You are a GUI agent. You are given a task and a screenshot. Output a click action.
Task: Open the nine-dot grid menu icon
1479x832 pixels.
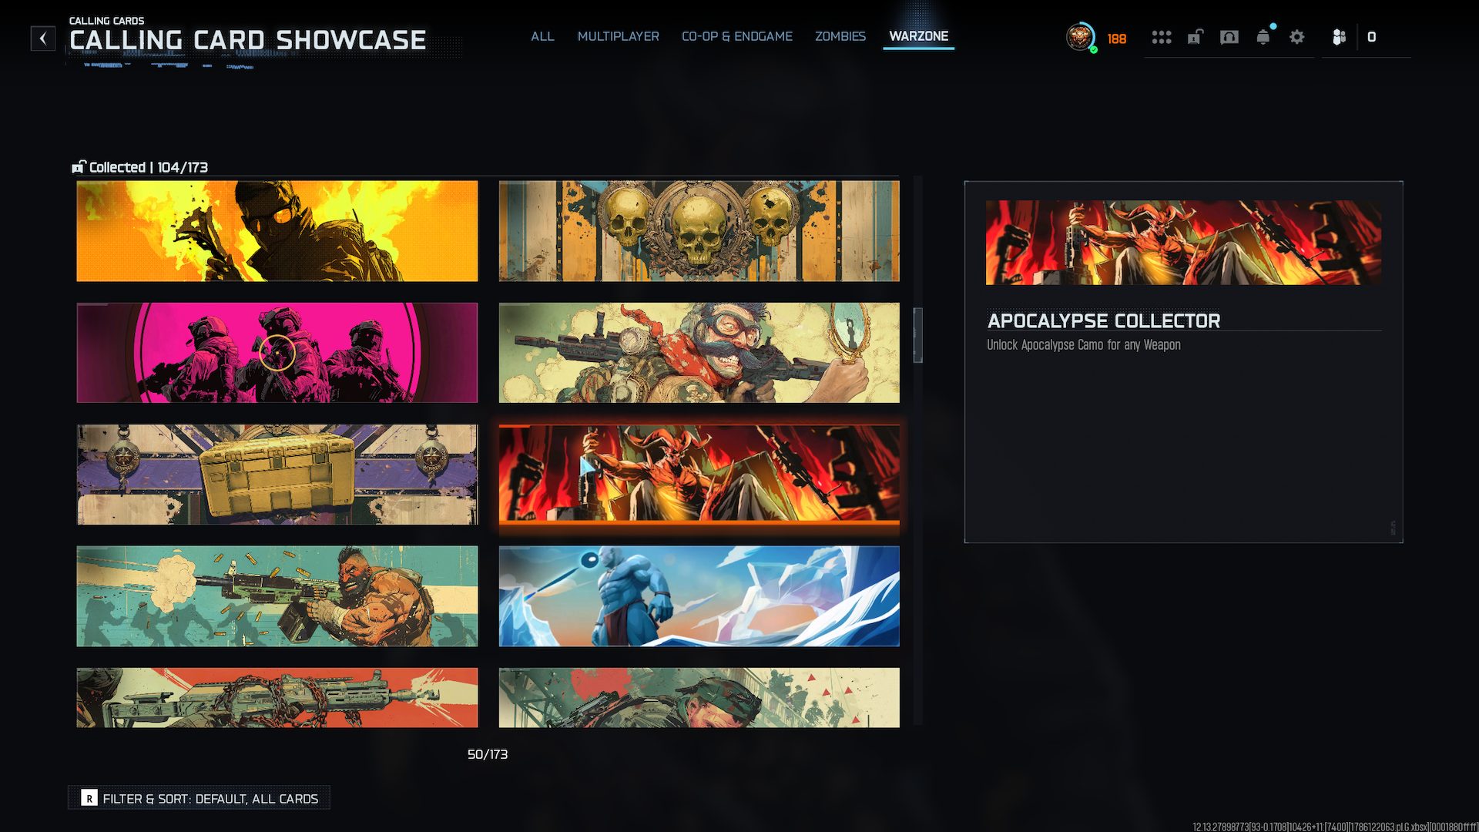click(x=1162, y=37)
